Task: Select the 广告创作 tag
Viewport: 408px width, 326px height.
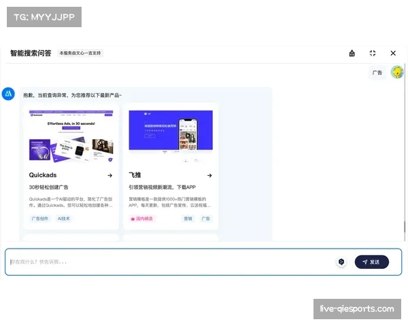Action: click(x=40, y=219)
